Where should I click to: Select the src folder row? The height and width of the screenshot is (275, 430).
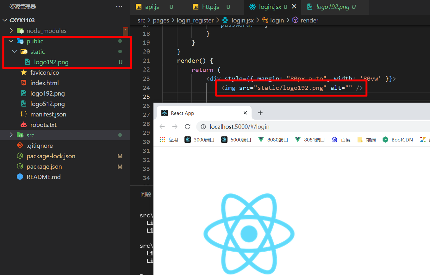pos(65,135)
